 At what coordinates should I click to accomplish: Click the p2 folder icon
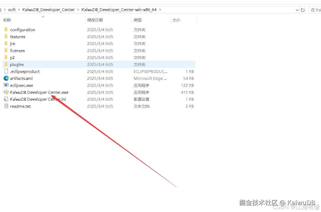pyautogui.click(x=6, y=57)
